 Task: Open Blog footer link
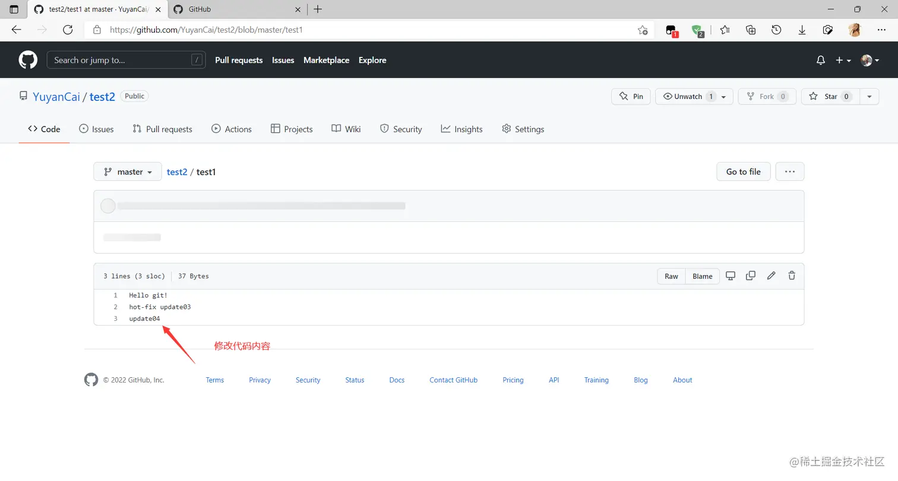[641, 380]
